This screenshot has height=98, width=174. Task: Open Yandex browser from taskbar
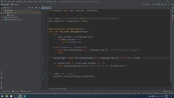[x=11, y=96]
